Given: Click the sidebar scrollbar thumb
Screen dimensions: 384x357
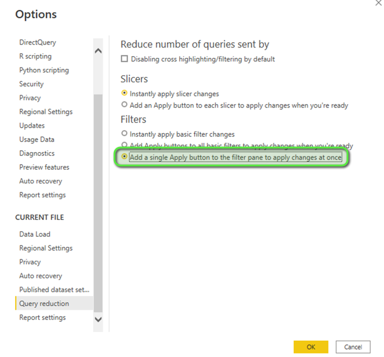Looking at the screenshot, I should pyautogui.click(x=98, y=203).
